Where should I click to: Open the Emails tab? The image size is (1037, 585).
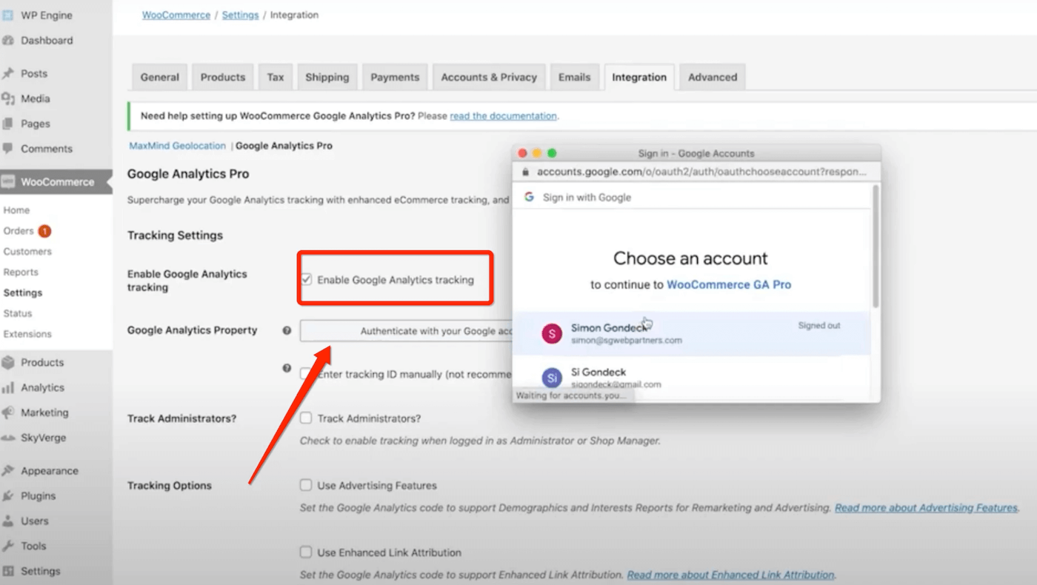pyautogui.click(x=575, y=77)
